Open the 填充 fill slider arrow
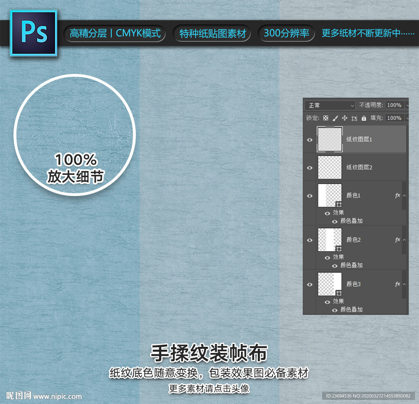 [x=407, y=118]
